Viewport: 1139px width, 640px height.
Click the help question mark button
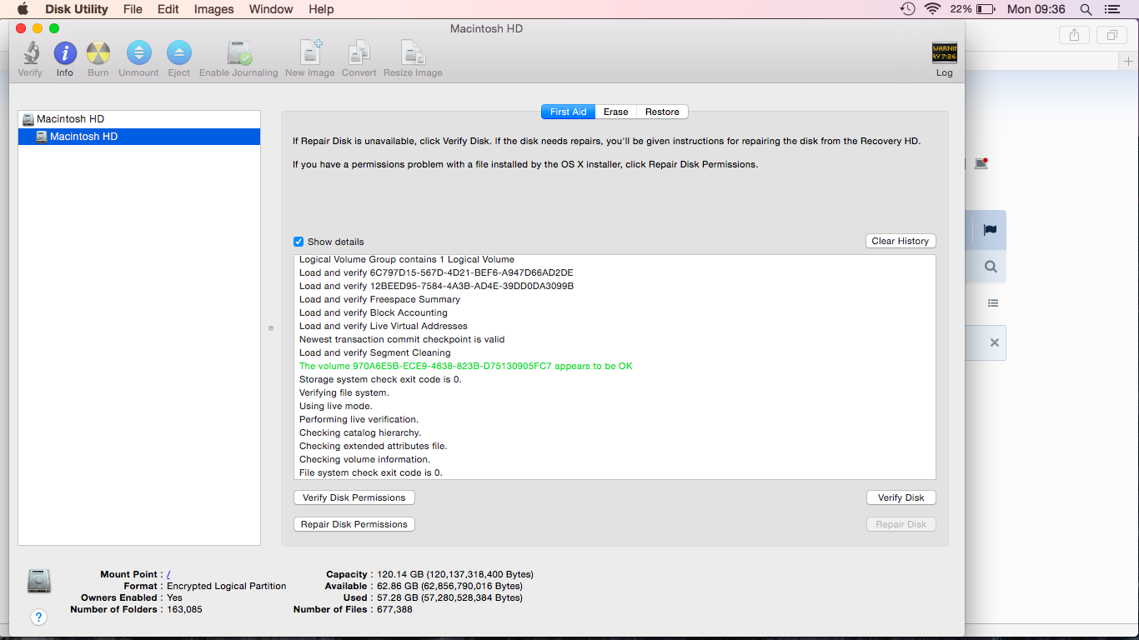click(38, 617)
